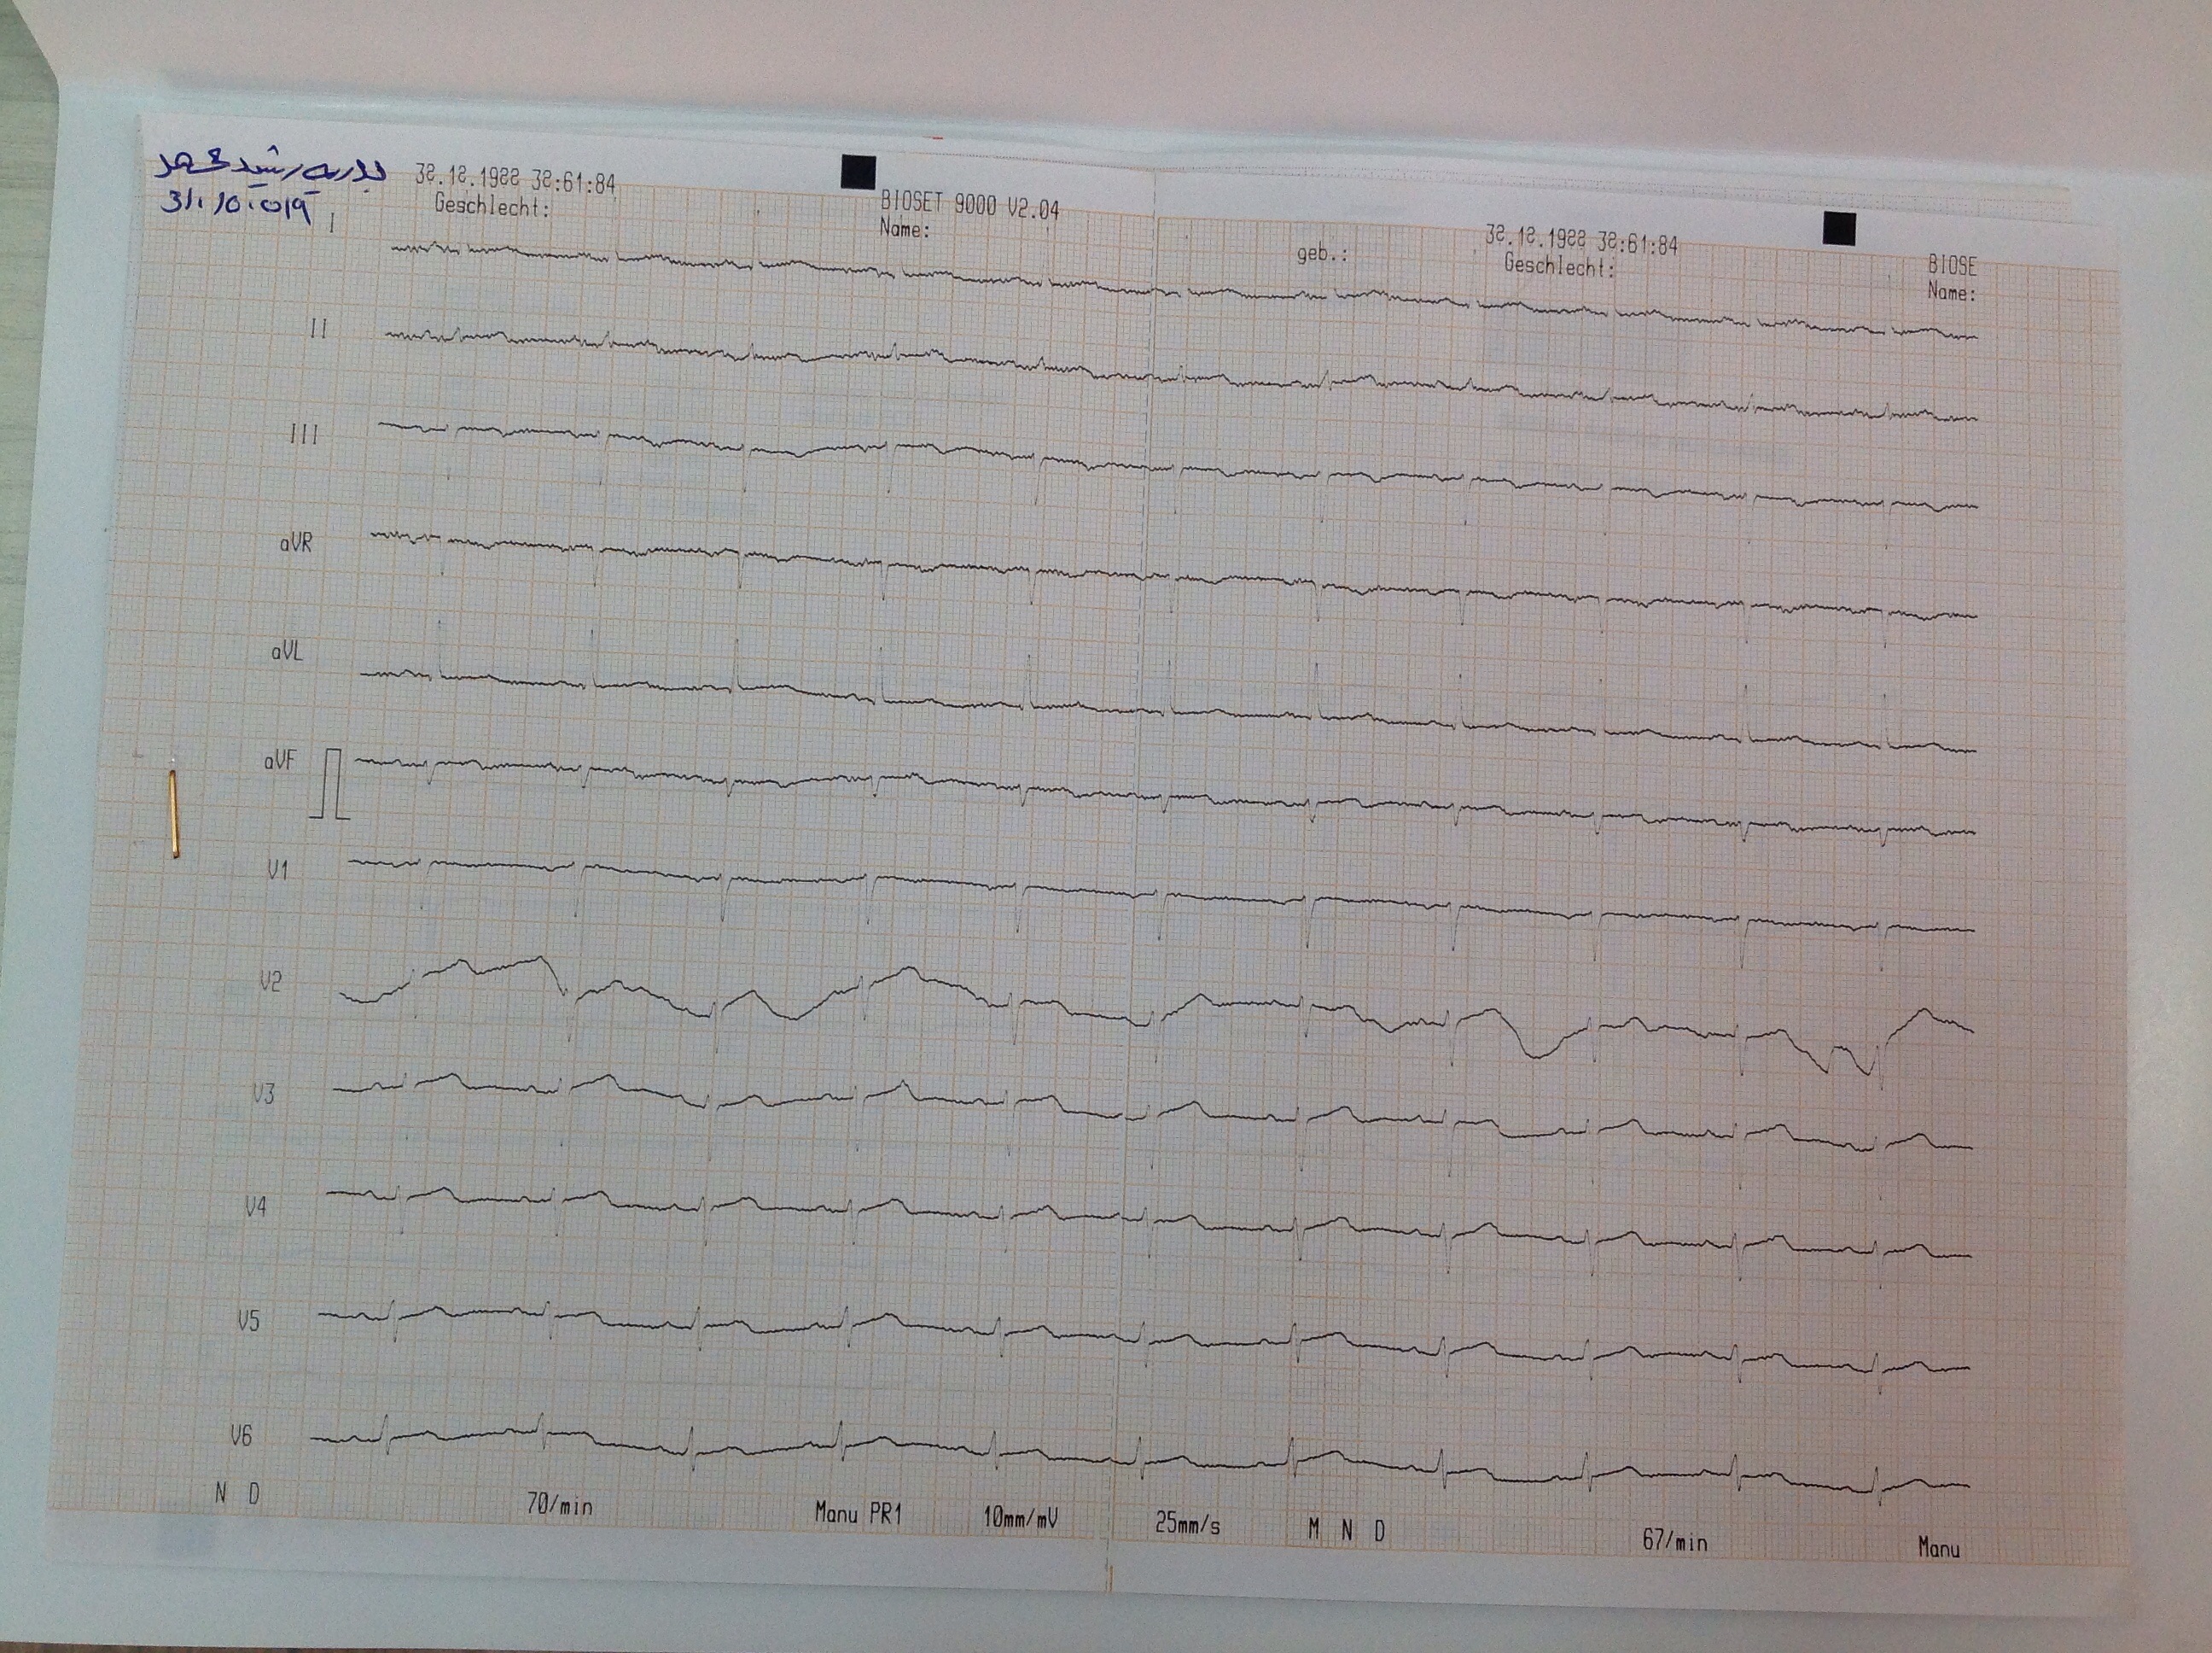The width and height of the screenshot is (2212, 1653).
Task: Click the 70/min heart rate text
Action: [560, 1505]
